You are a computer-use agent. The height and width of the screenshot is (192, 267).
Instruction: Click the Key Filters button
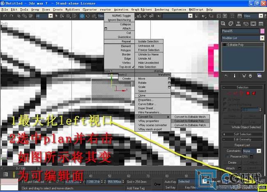click(191, 187)
